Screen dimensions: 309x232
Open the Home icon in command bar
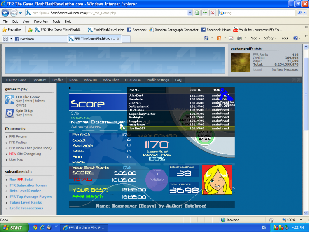206,38
